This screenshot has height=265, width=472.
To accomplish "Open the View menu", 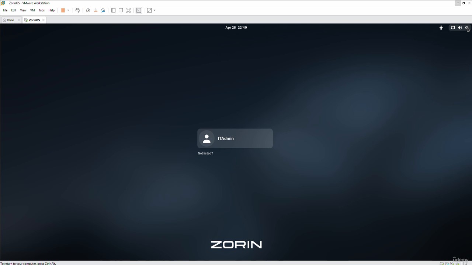I will coord(23,10).
